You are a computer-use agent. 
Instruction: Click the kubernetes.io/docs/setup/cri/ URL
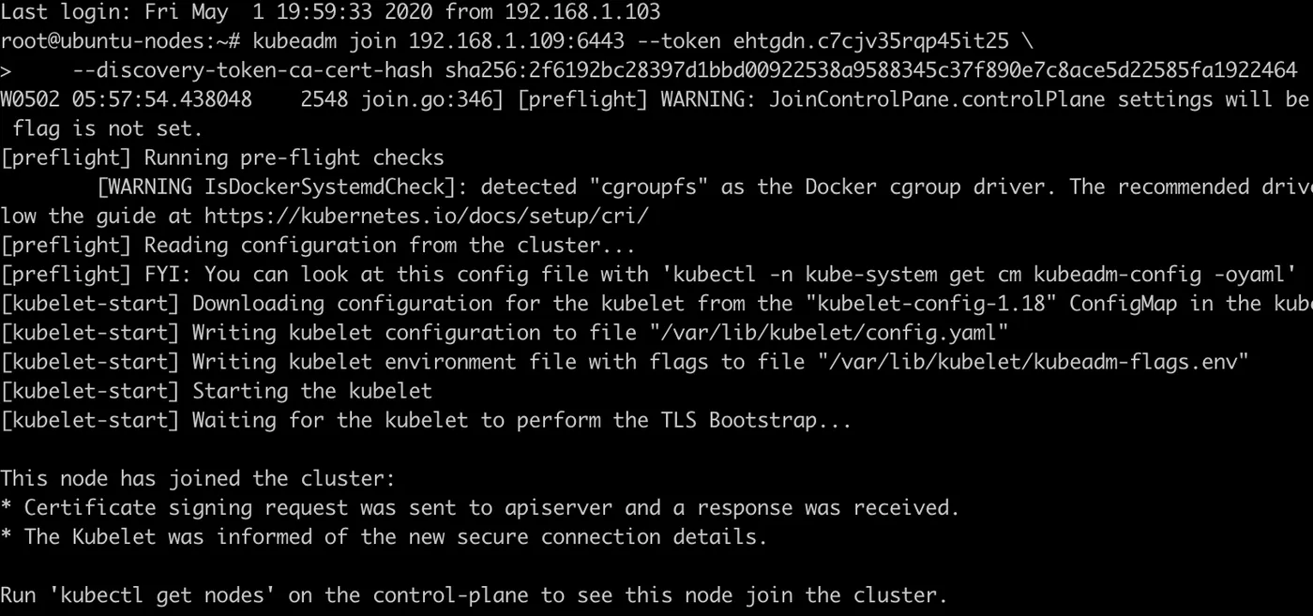point(426,217)
